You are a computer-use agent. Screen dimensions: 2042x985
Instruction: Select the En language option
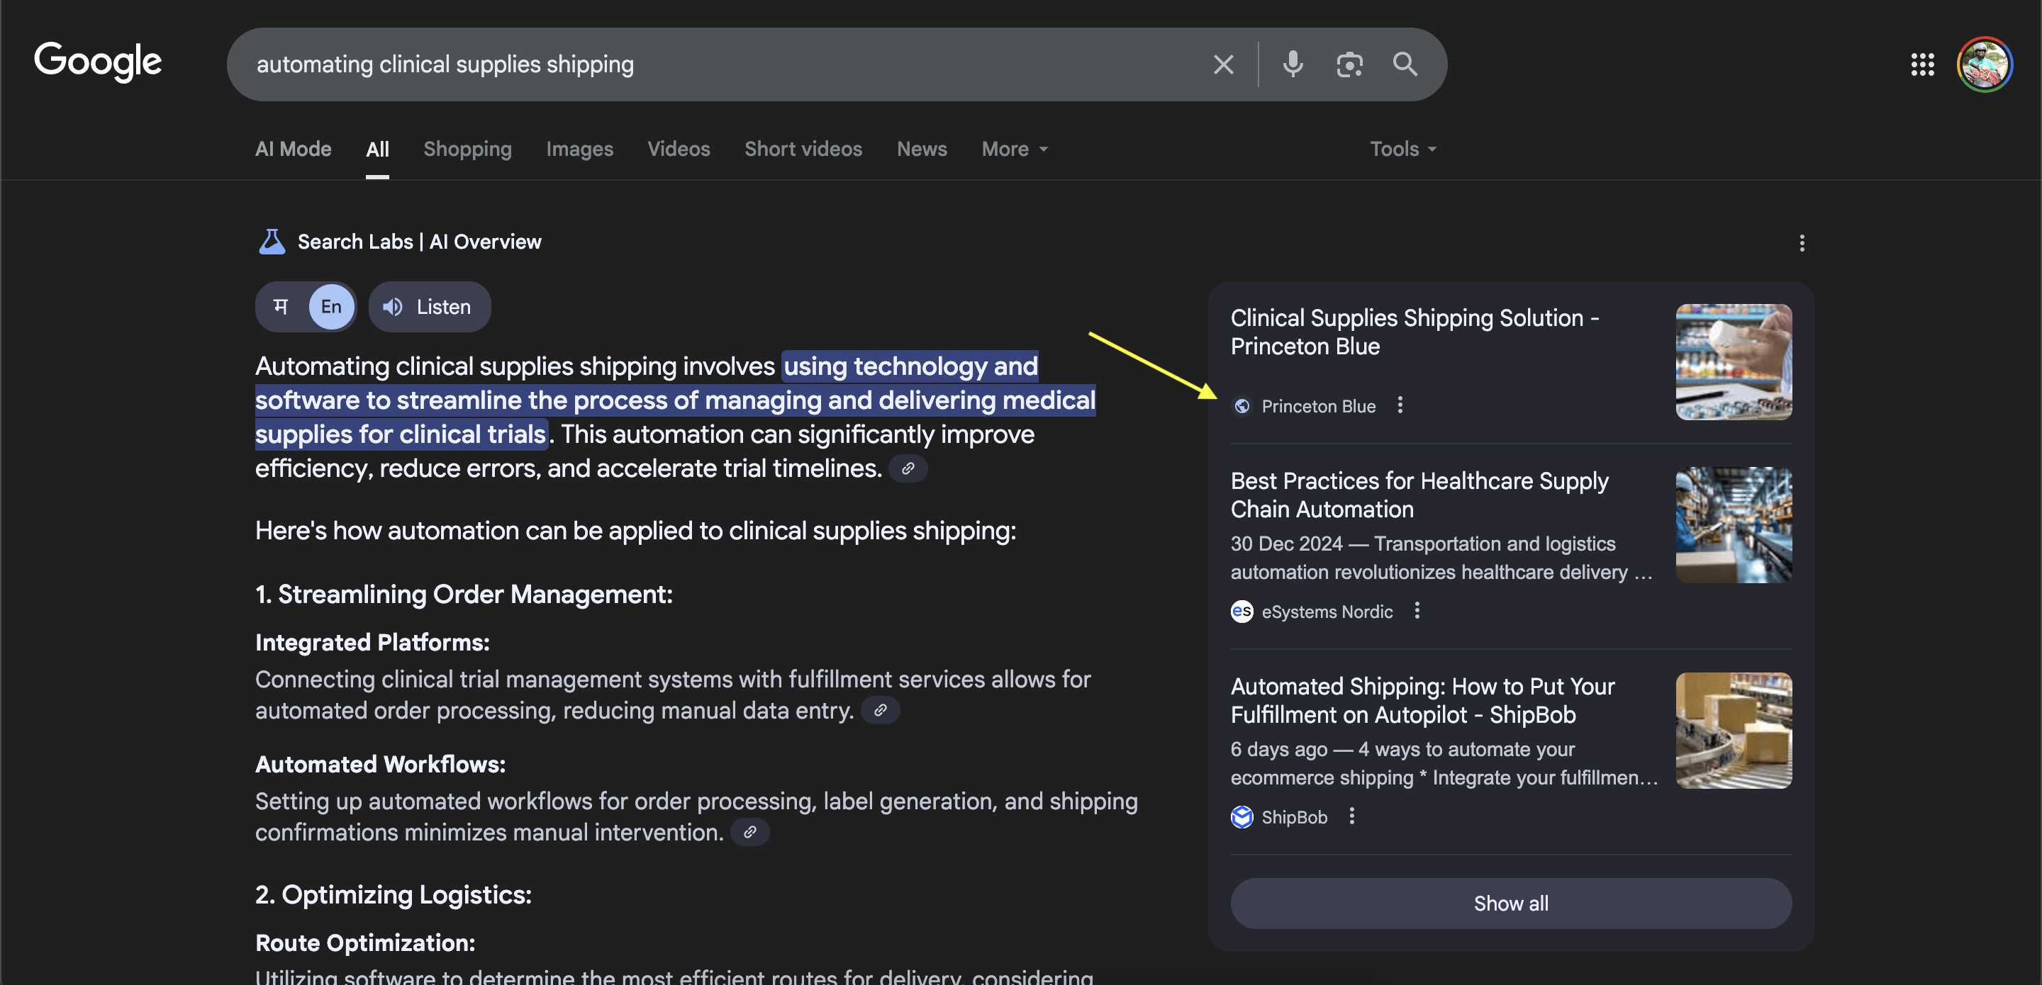tap(331, 307)
